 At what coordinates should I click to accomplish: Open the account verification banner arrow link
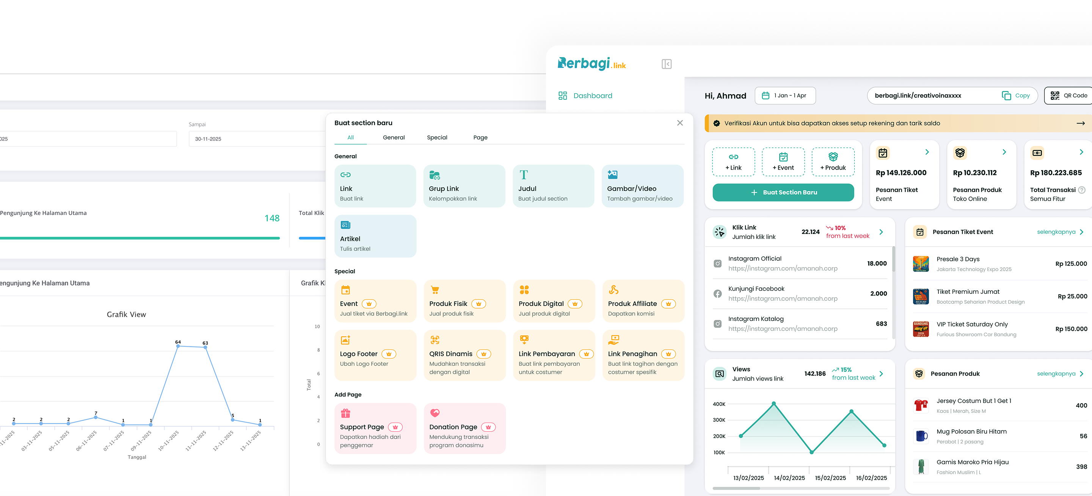pos(1078,123)
